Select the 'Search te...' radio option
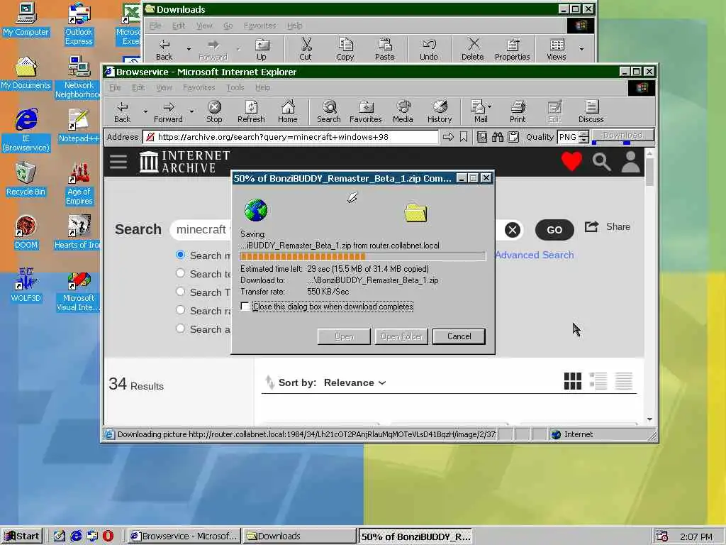 coord(181,273)
